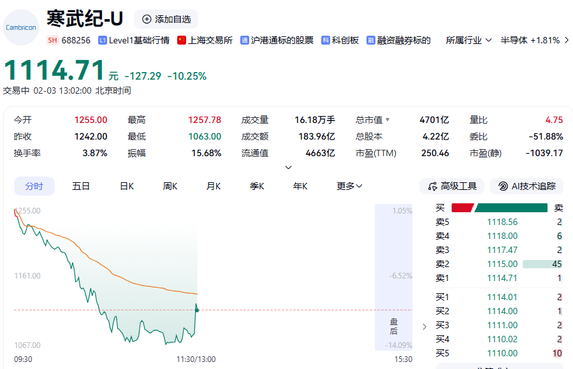The width and height of the screenshot is (573, 369).
Task: Click the stock code 688256
Action: pyautogui.click(x=76, y=40)
